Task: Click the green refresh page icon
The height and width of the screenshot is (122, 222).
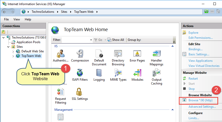Action: (x=206, y=11)
